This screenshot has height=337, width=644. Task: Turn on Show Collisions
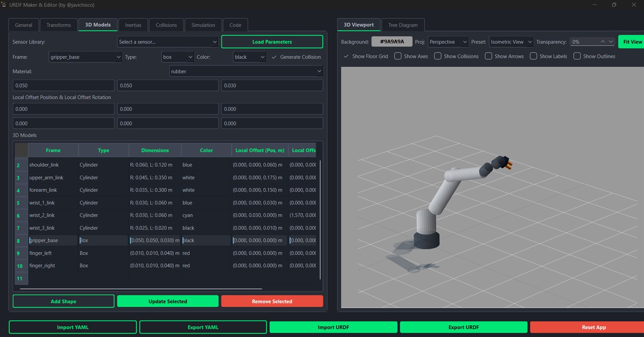438,56
